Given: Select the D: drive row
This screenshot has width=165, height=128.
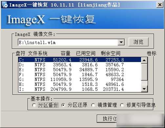Looking at the screenshot, I should pyautogui.click(x=80, y=65).
